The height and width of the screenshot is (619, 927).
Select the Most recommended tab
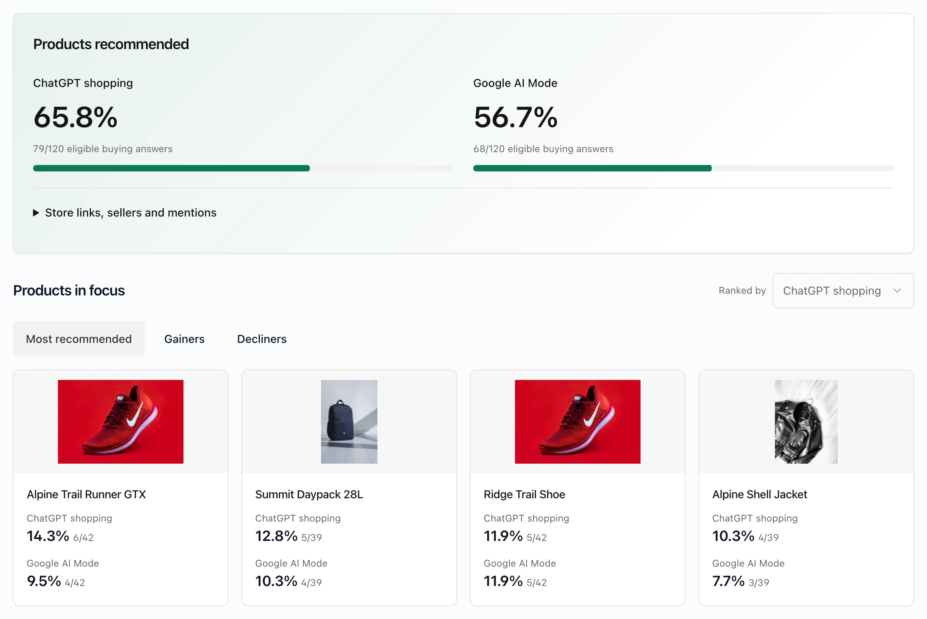[x=79, y=339]
